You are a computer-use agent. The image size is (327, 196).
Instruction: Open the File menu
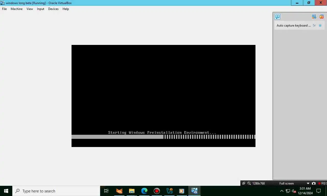coord(4,9)
